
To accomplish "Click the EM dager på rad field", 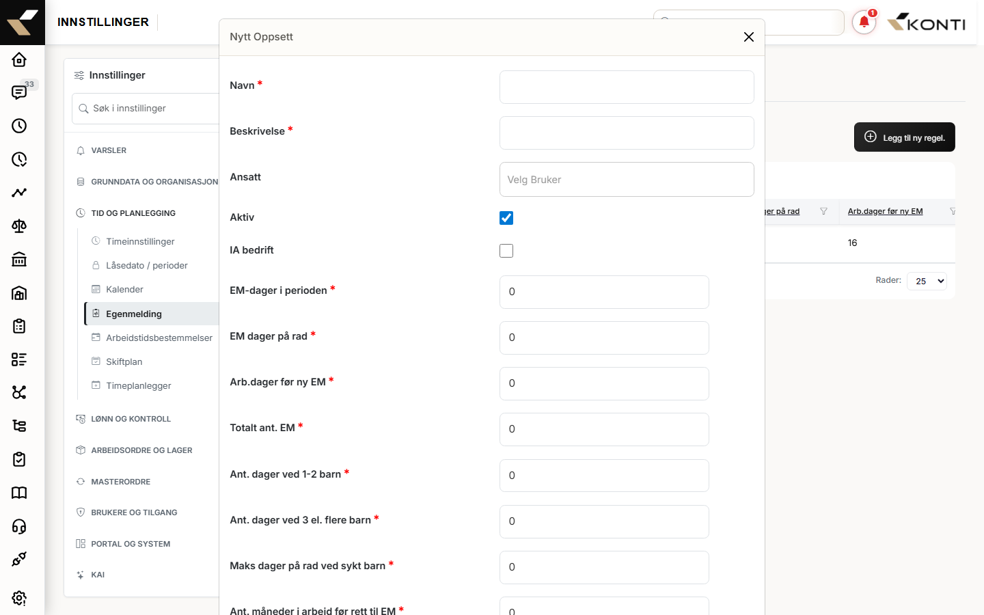I will [x=604, y=338].
